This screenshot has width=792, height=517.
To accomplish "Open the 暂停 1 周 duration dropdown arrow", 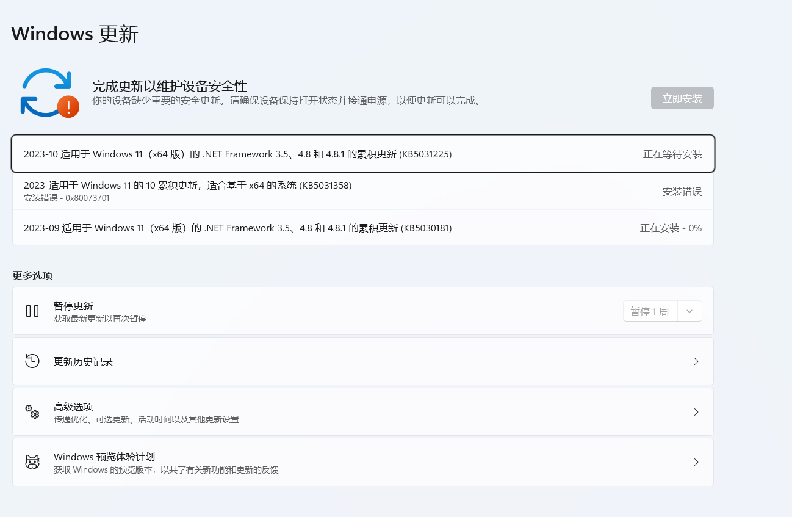I will pos(689,311).
